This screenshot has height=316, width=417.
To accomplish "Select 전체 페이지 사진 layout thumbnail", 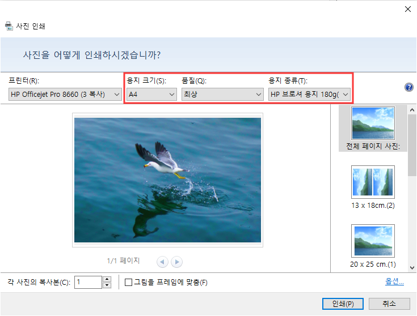I will coord(373,129).
